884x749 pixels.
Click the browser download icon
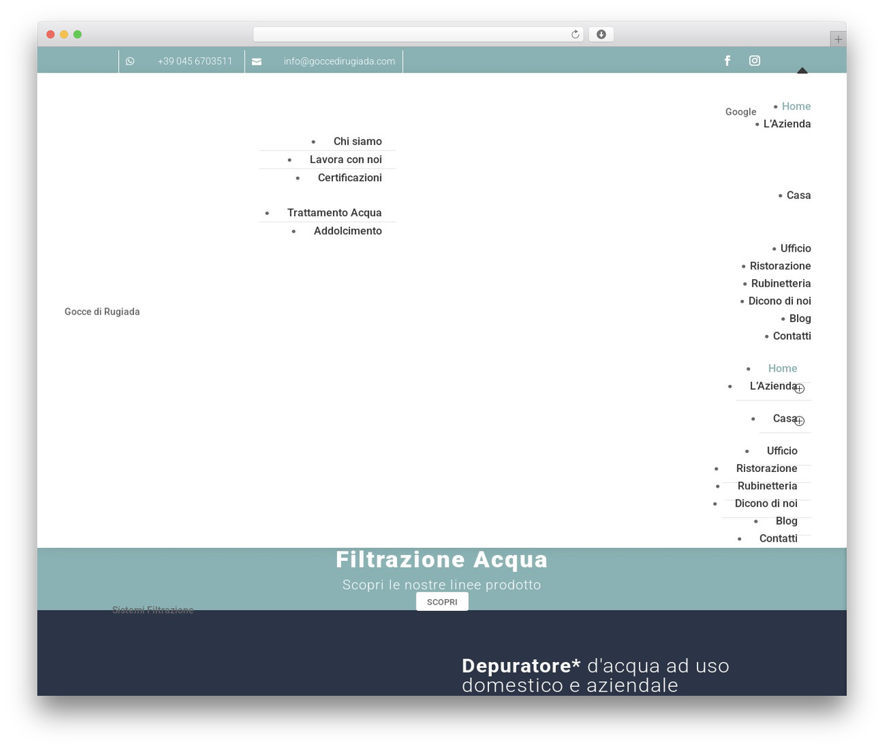pos(602,35)
